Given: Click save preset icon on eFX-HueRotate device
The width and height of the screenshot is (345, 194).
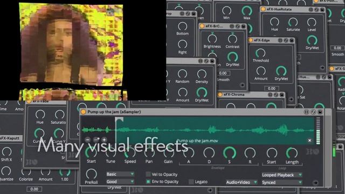Looking at the screenshot, I should coord(322,10).
